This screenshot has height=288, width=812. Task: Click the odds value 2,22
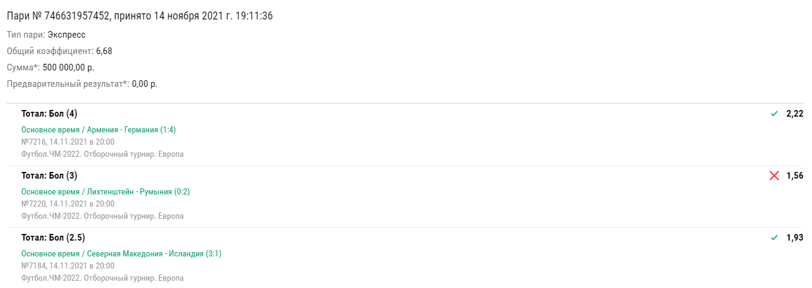click(795, 114)
